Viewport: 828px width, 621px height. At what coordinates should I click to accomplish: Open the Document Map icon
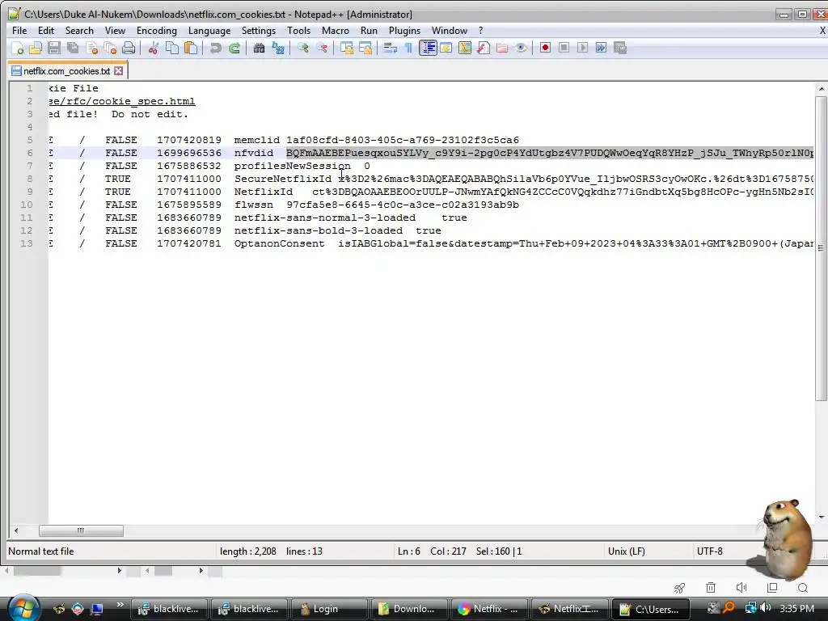point(465,48)
